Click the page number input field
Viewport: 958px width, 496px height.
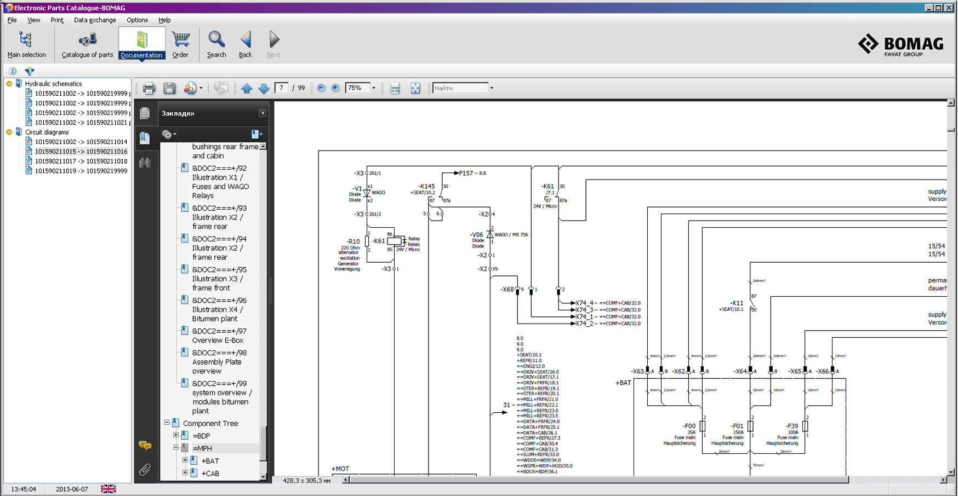coord(281,88)
